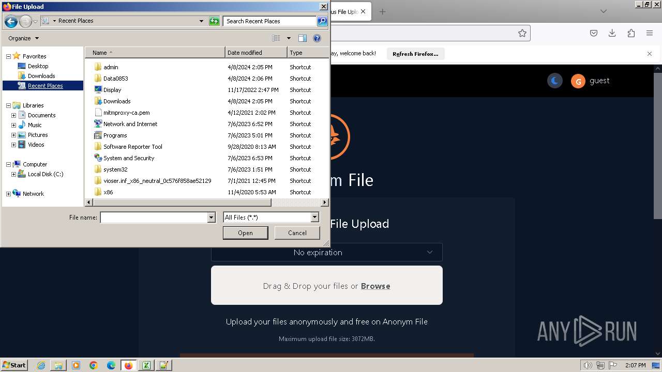Open the All Files type filter dropdown

click(x=315, y=218)
